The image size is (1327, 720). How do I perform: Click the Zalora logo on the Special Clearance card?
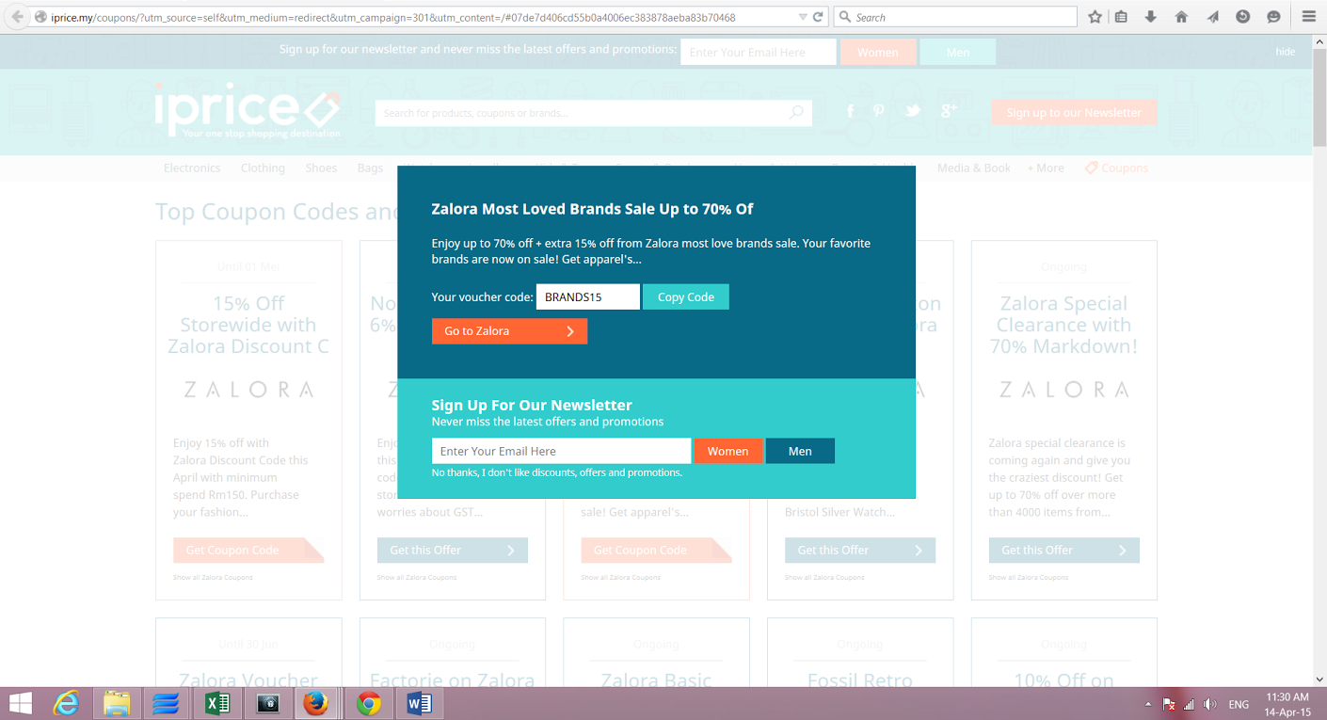(x=1064, y=390)
